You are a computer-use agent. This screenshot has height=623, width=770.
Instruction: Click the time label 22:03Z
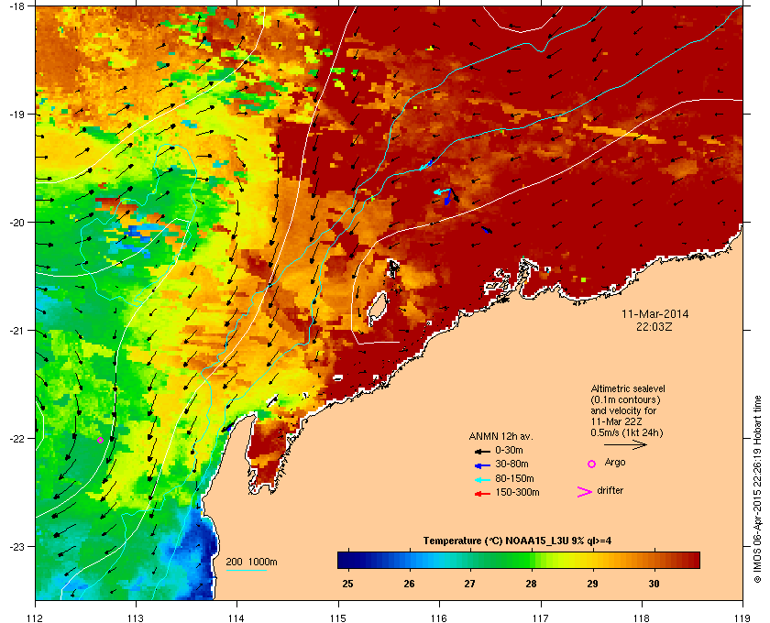[x=654, y=326]
